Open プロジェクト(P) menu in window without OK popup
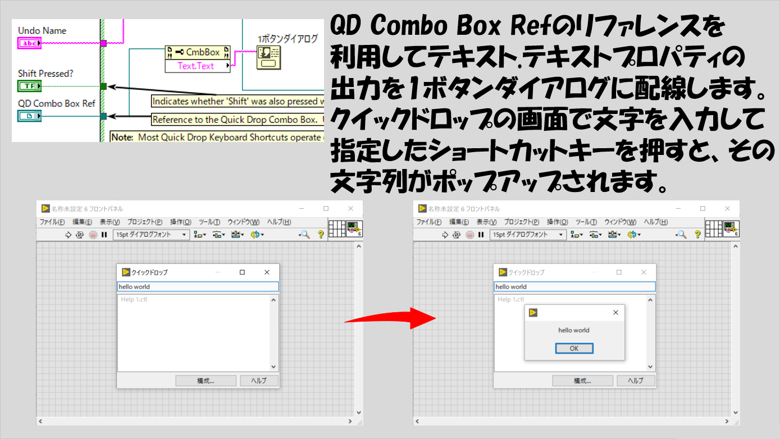This screenshot has height=439, width=780. coord(145,222)
